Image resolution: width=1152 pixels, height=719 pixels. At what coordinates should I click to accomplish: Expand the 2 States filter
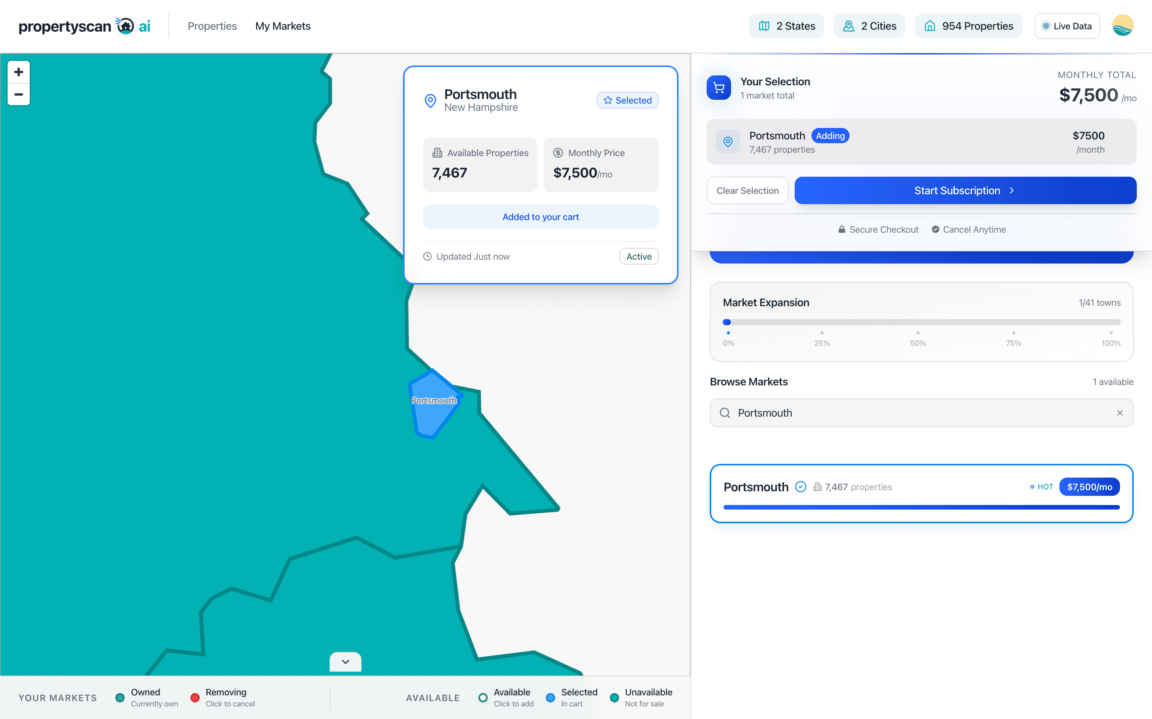[x=786, y=26]
